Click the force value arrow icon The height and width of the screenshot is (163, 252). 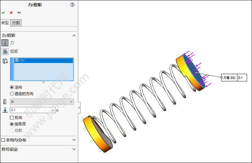[x=5, y=110]
